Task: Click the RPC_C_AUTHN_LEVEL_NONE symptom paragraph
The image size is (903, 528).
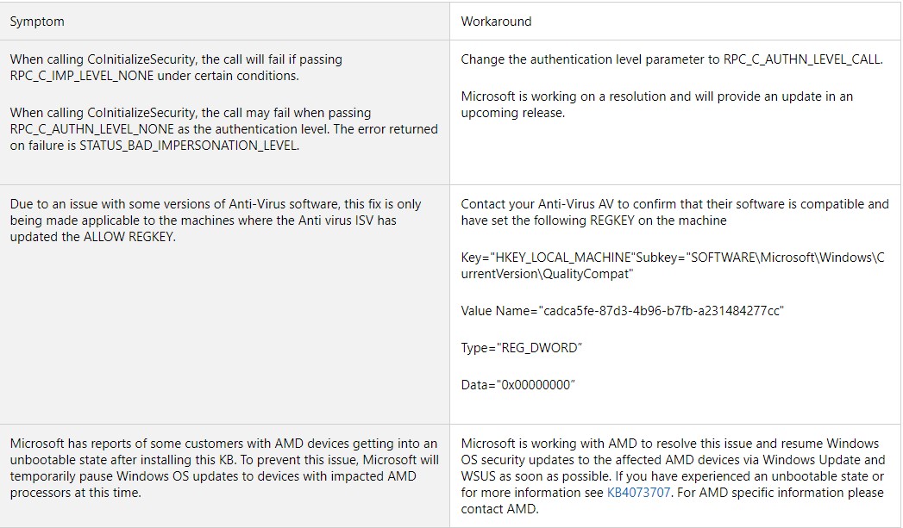Action: (x=224, y=129)
